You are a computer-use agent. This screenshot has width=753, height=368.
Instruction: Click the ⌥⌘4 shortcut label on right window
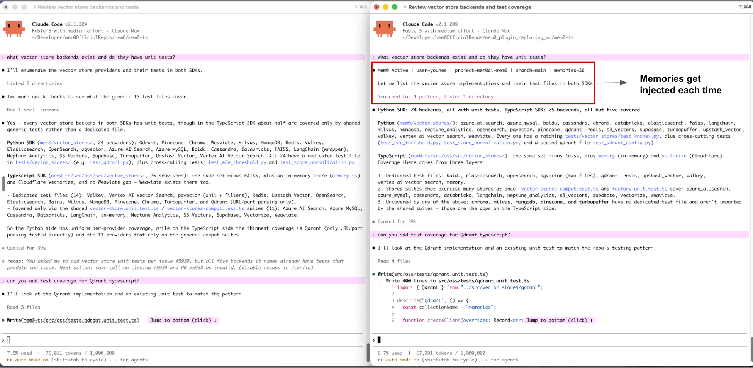[x=745, y=7]
